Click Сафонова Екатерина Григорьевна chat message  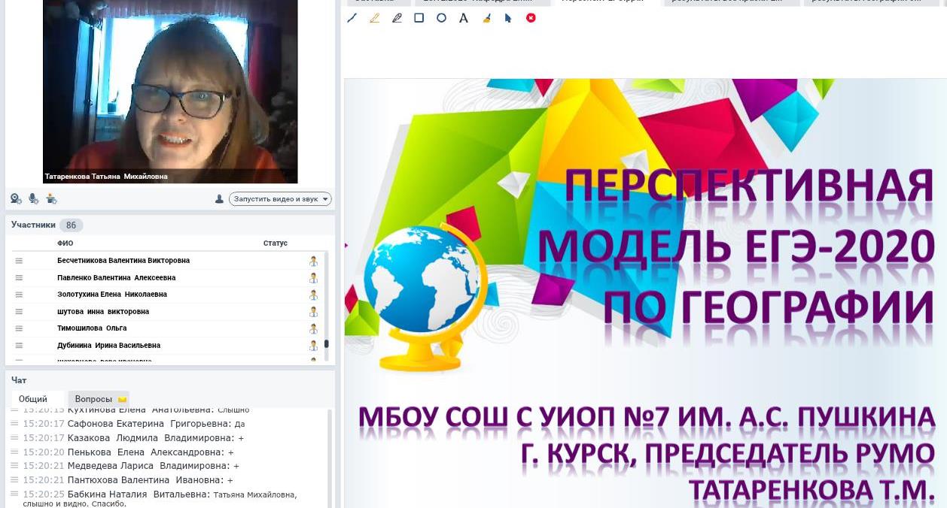pyautogui.click(x=133, y=424)
